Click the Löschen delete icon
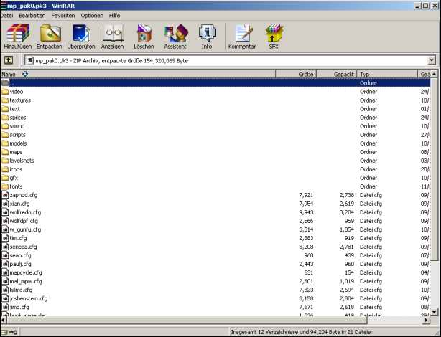 pos(144,37)
